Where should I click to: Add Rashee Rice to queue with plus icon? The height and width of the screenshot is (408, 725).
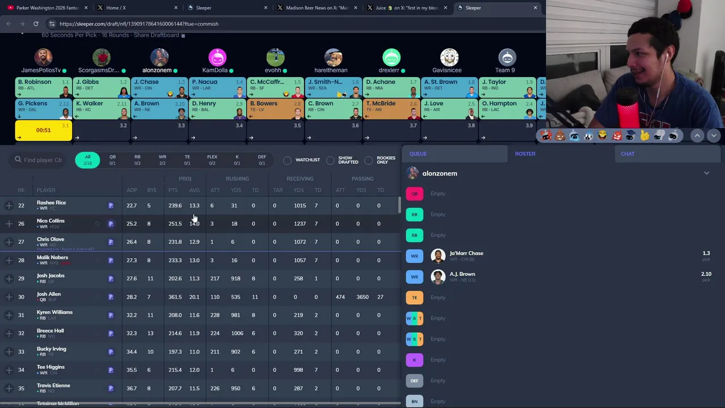click(x=9, y=205)
